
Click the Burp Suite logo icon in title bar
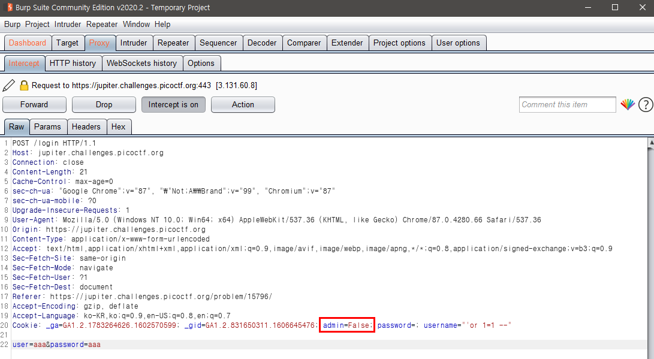click(9, 7)
